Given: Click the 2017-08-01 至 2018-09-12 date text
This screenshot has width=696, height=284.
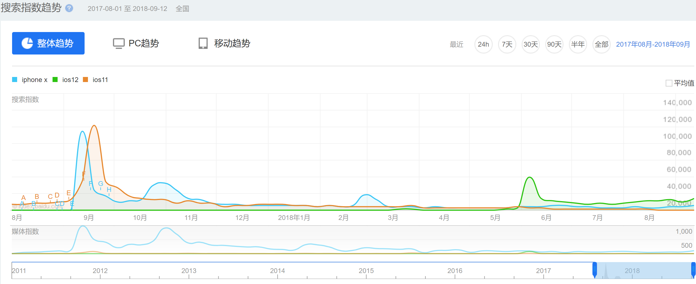Looking at the screenshot, I should 127,9.
